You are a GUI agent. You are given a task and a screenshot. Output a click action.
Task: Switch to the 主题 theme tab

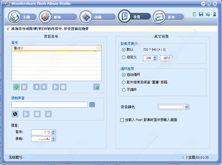pyautogui.click(x=22, y=17)
